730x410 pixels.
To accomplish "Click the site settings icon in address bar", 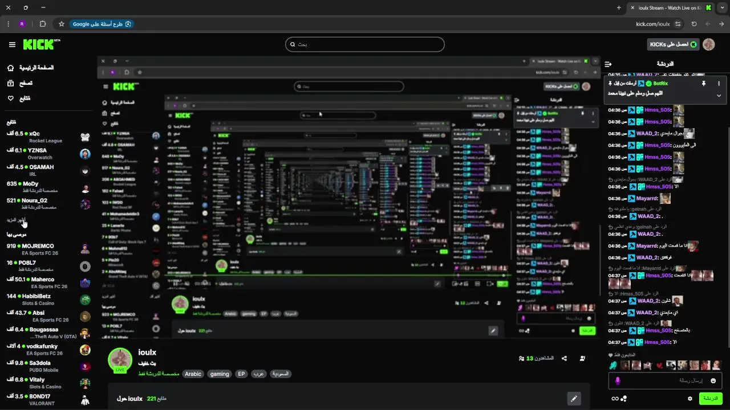I will 678,24.
